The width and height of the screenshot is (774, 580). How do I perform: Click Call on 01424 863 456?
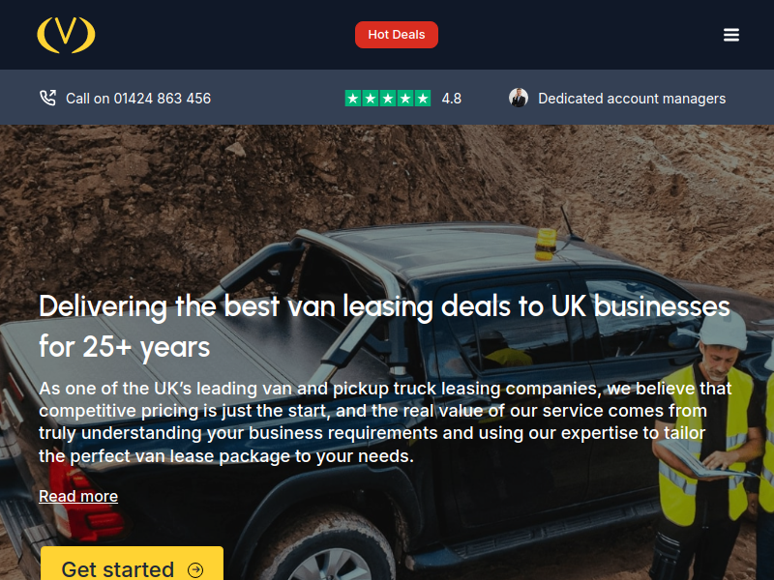pos(138,99)
